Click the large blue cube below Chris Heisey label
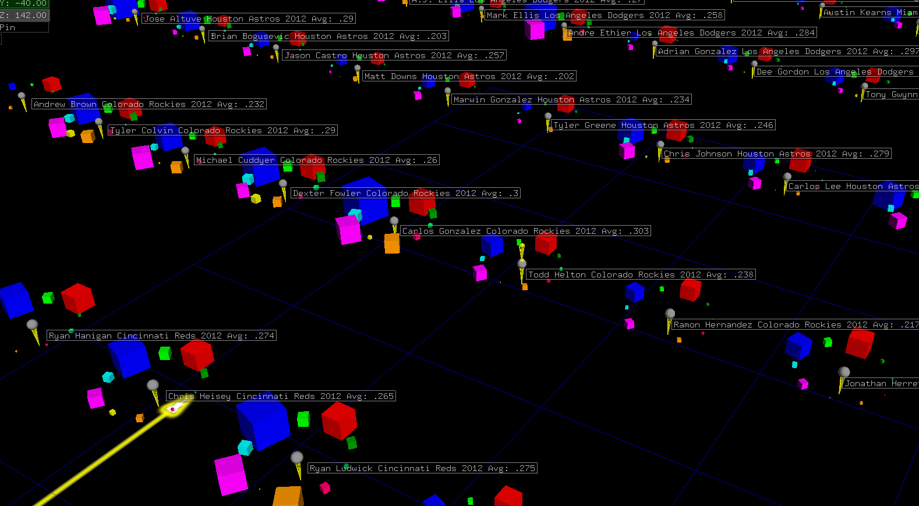Screen dimensions: 919x506 pos(263,423)
